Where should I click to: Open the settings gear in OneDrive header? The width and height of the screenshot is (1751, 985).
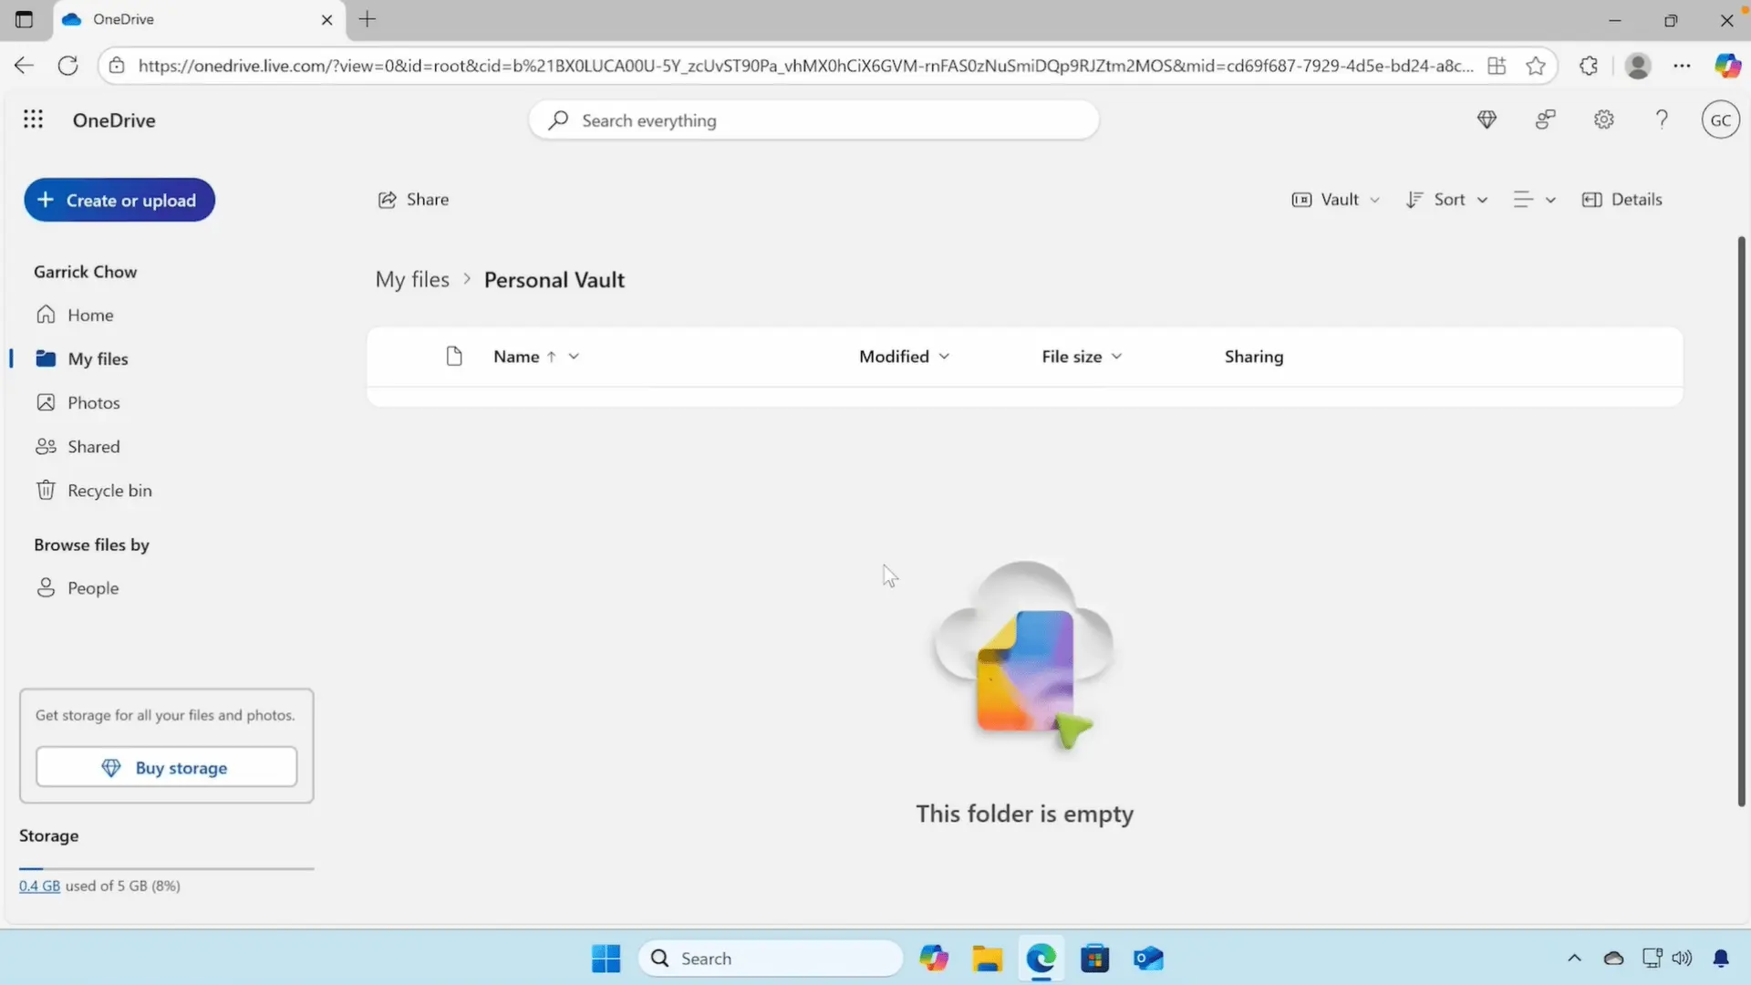(1603, 119)
